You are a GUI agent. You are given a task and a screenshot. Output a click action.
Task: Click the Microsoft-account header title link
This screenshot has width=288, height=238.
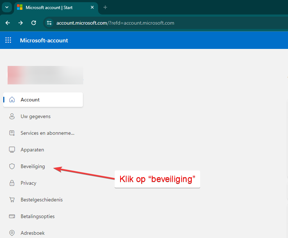(44, 40)
